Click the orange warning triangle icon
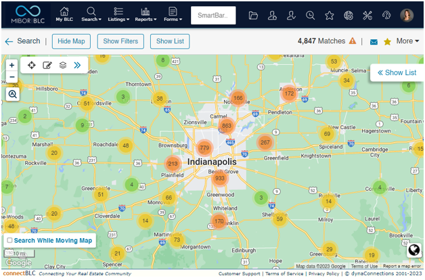Image resolution: width=425 pixels, height=280 pixels. coord(353,41)
